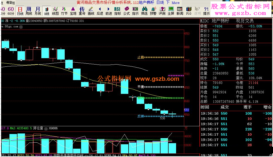Click the 反弹 rebound line label
273x157 pixels.
pyautogui.click(x=141, y=116)
